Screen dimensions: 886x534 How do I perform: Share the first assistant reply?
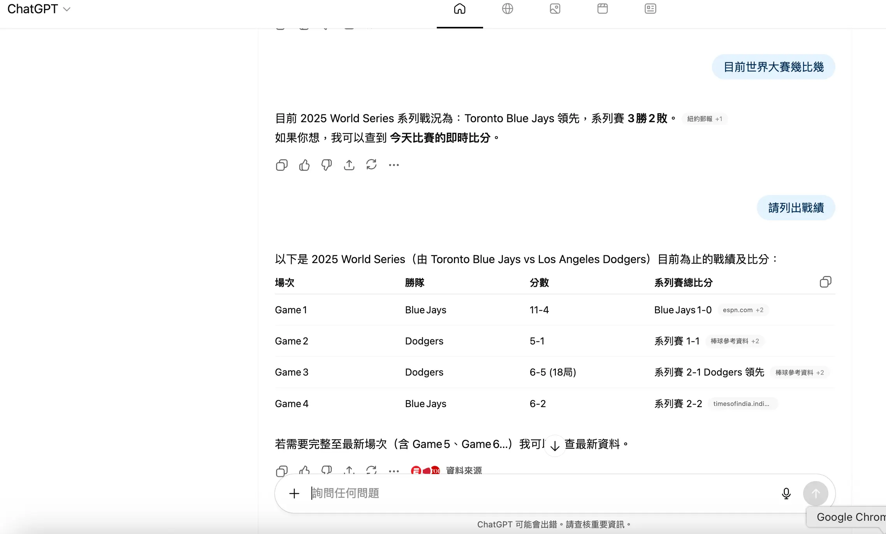click(x=349, y=165)
